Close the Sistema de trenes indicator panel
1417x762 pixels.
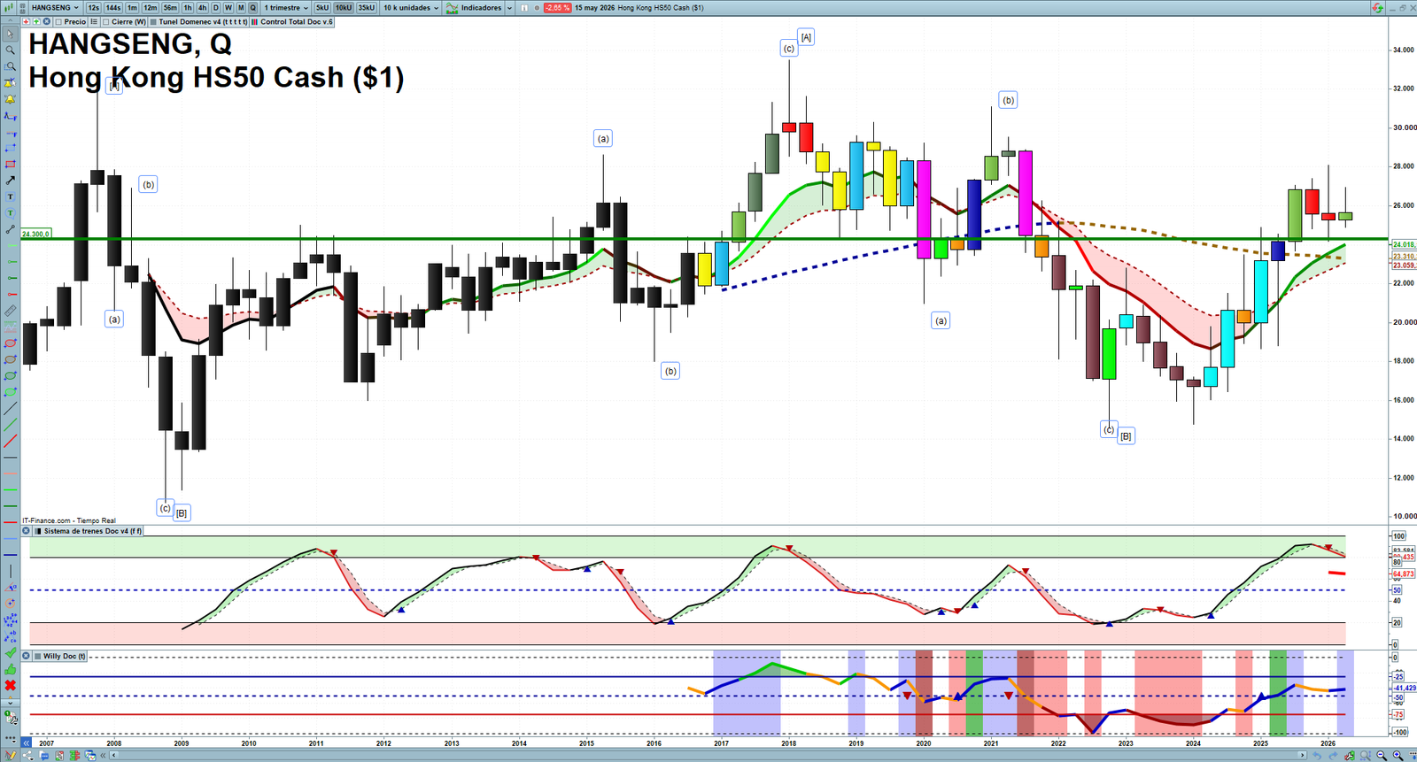tap(26, 531)
